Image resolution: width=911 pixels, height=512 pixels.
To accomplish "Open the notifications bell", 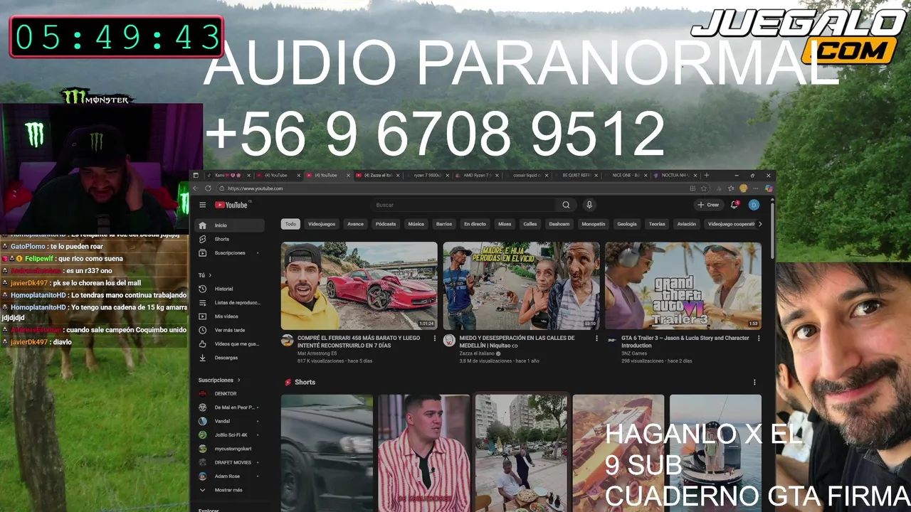I will click(x=734, y=205).
